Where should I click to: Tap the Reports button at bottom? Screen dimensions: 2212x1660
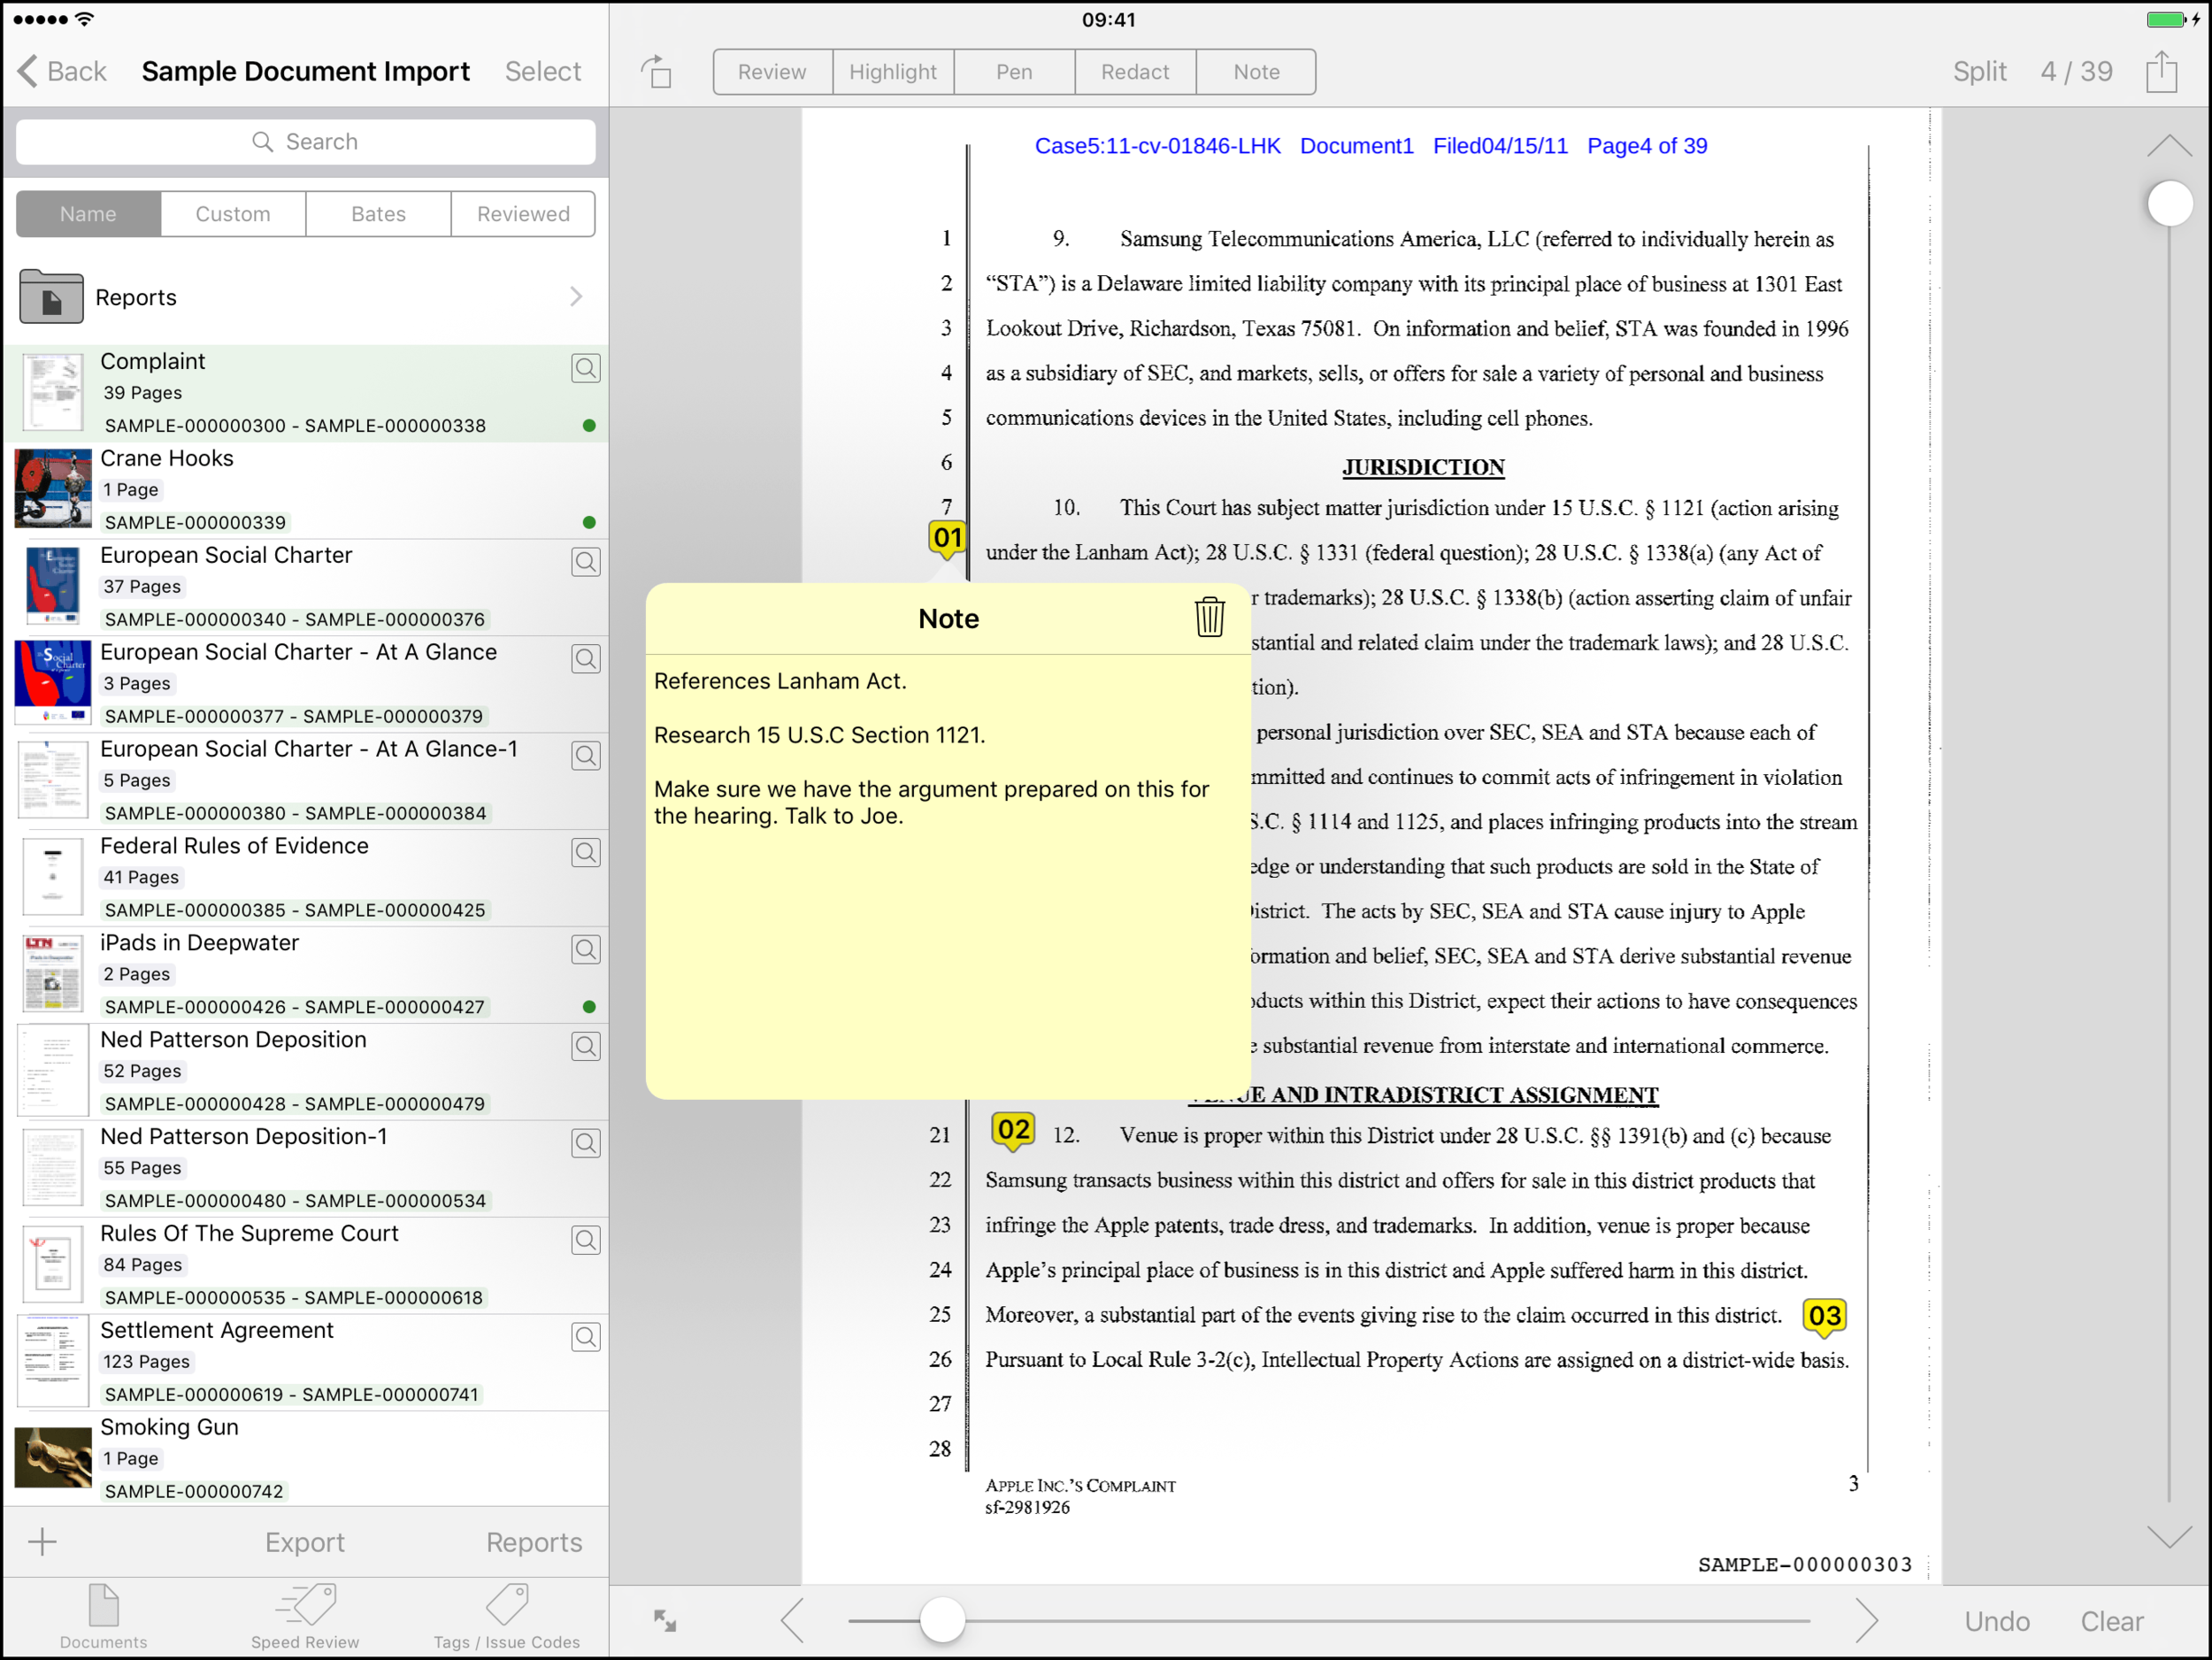(x=534, y=1542)
